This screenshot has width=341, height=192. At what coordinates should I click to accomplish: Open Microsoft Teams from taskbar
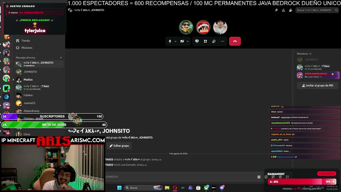[x=190, y=188]
